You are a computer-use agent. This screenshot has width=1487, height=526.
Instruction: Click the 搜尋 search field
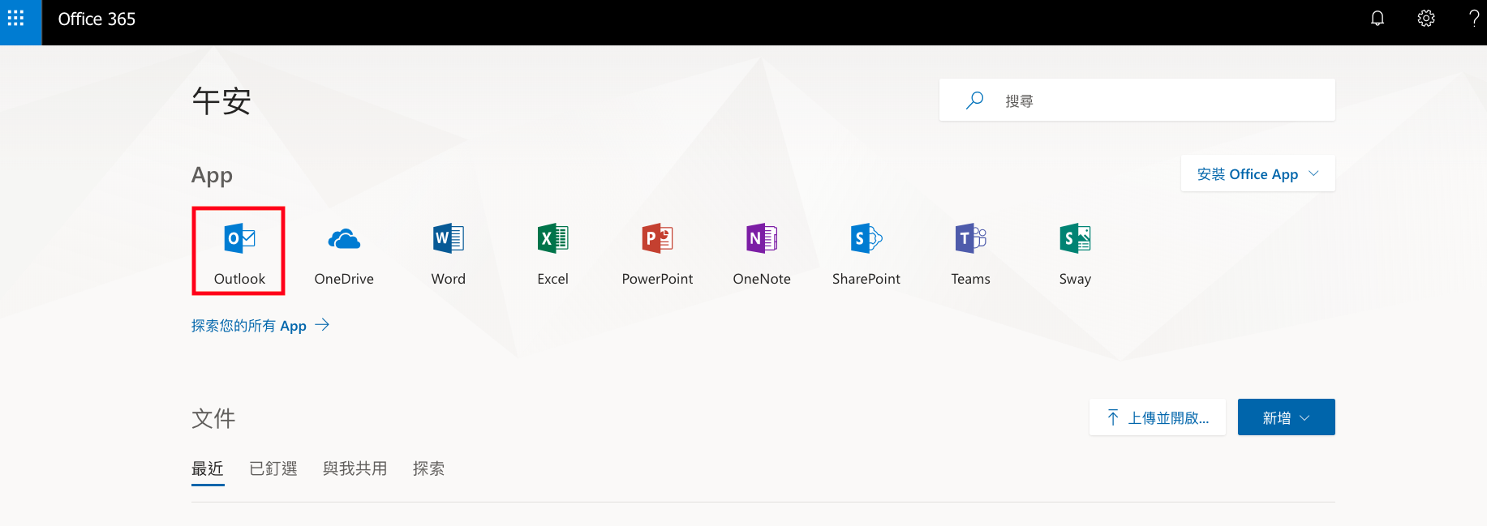tap(1137, 100)
